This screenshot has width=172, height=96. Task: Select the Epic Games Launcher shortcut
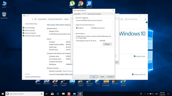point(64,83)
